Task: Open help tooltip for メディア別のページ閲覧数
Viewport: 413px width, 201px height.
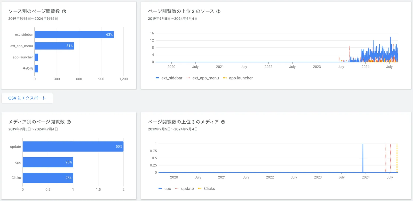Action: coord(69,122)
